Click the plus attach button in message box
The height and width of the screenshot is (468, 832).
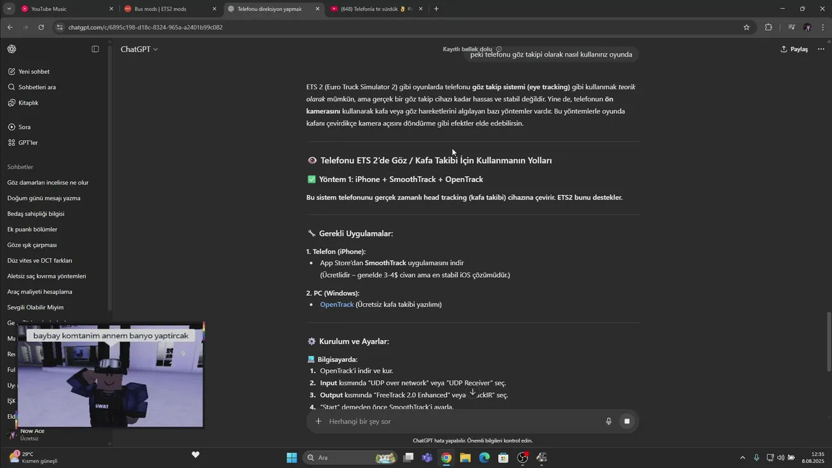click(318, 421)
